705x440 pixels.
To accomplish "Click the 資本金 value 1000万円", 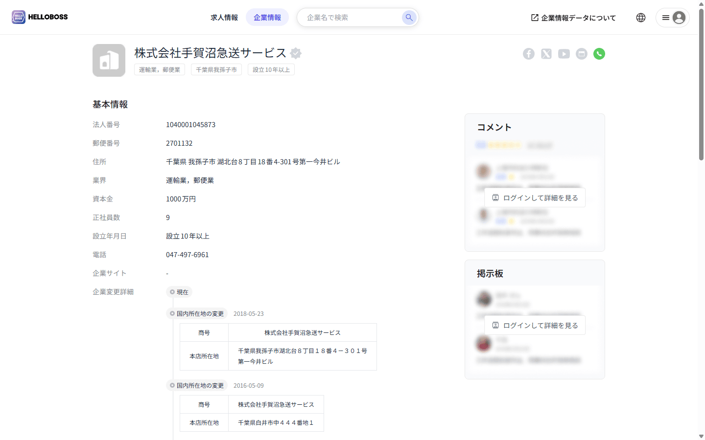I will pyautogui.click(x=181, y=199).
